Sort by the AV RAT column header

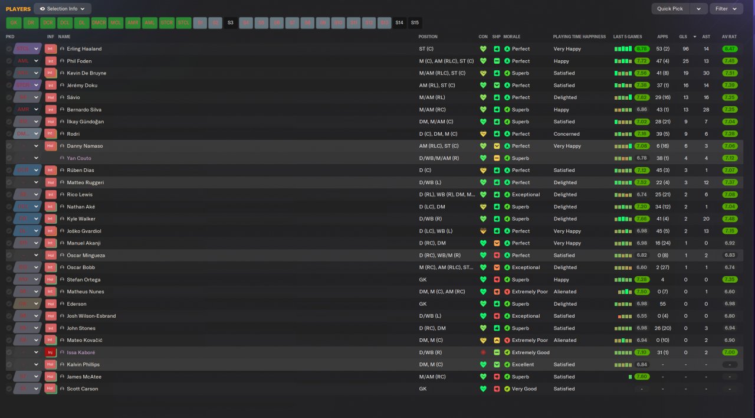[729, 37]
